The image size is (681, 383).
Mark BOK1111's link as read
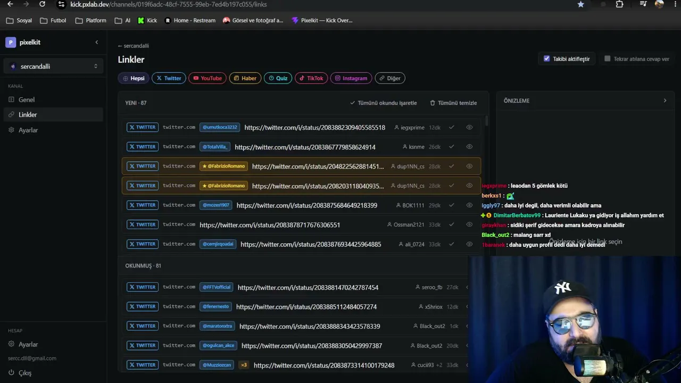(x=451, y=205)
